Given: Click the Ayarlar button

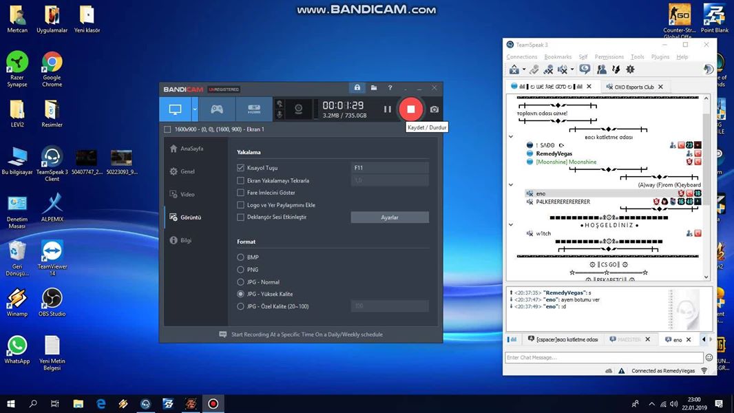Looking at the screenshot, I should tap(390, 217).
